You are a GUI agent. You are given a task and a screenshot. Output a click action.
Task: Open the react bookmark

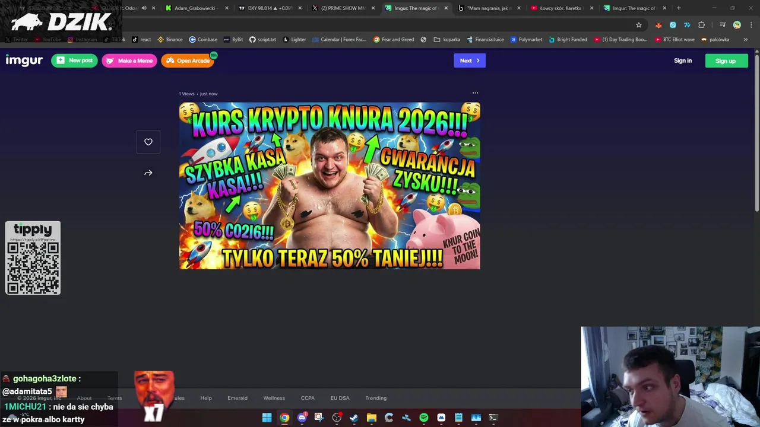(x=141, y=40)
